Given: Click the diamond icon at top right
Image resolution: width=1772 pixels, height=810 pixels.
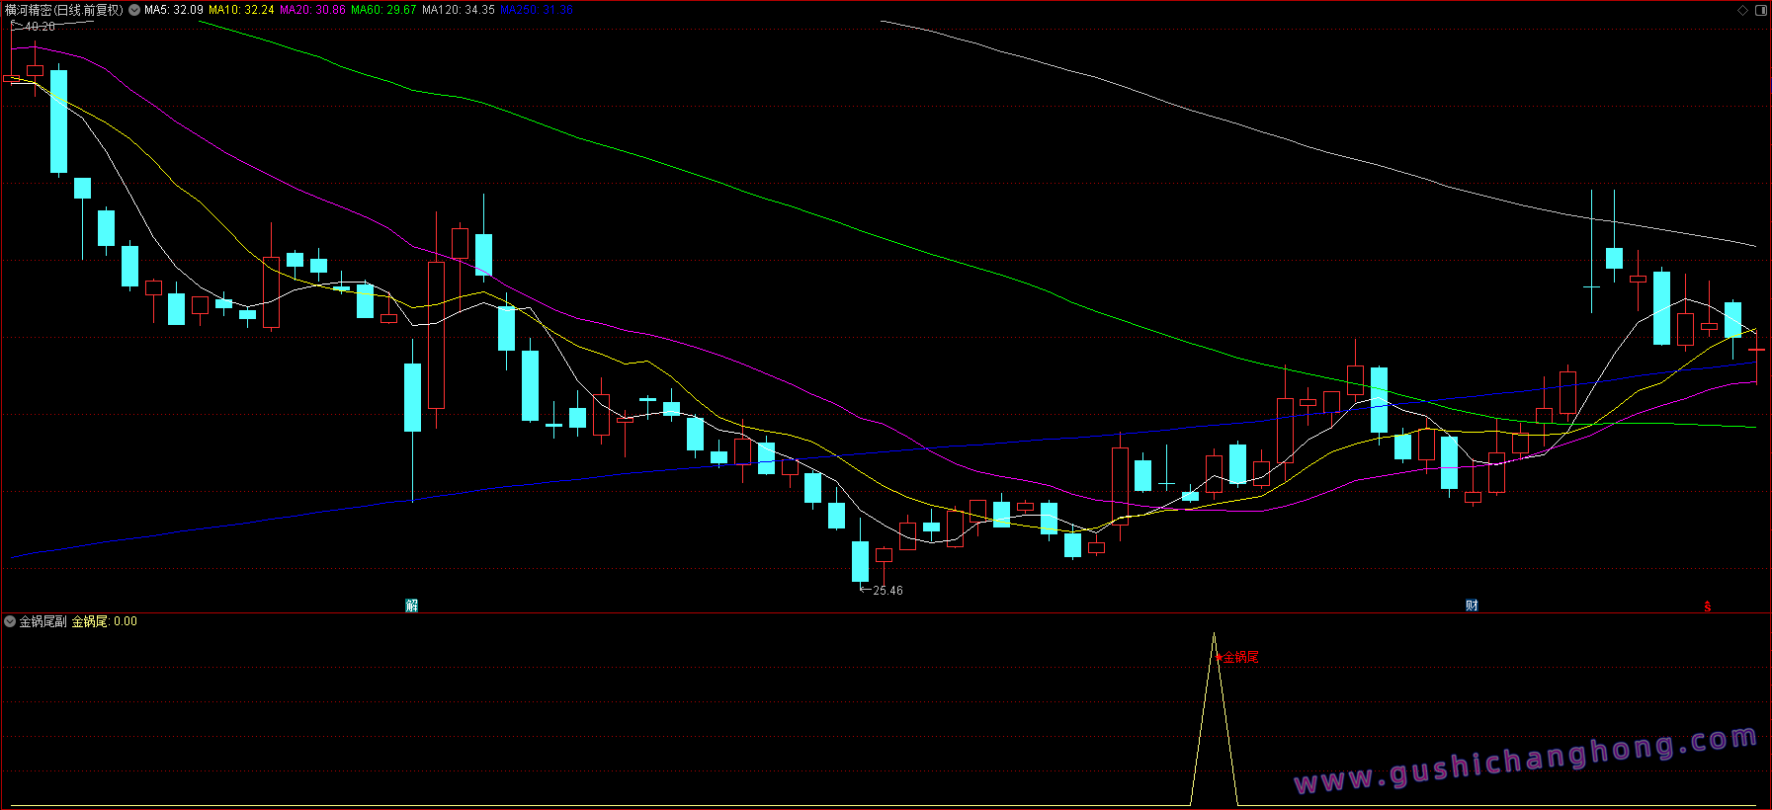Looking at the screenshot, I should tap(1742, 10).
